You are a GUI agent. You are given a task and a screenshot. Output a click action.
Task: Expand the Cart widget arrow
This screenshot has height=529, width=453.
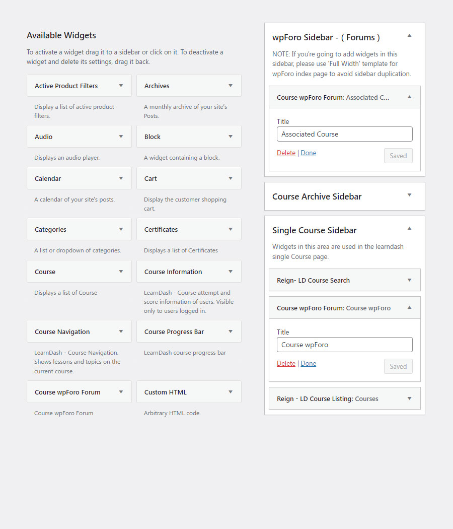point(231,178)
